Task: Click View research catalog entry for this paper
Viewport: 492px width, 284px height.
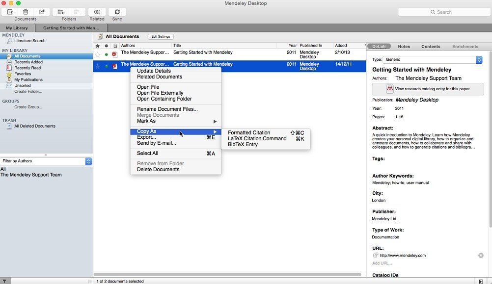Action: coord(428,89)
